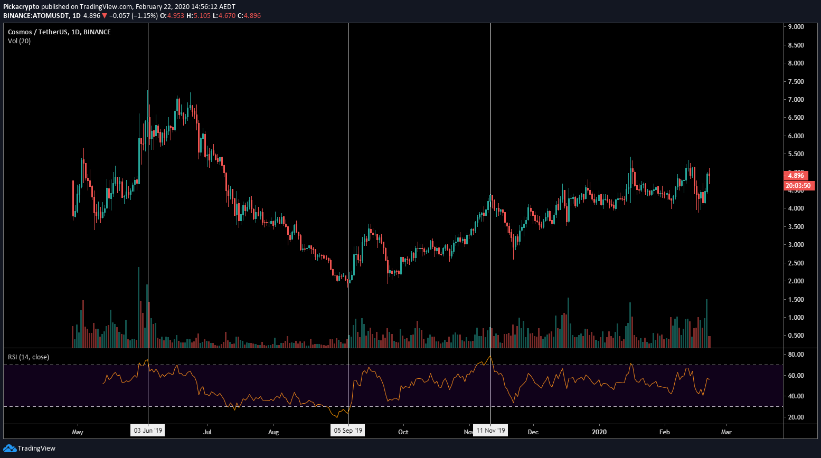The height and width of the screenshot is (458, 821).
Task: Click the May label on time axis
Action: [x=78, y=432]
